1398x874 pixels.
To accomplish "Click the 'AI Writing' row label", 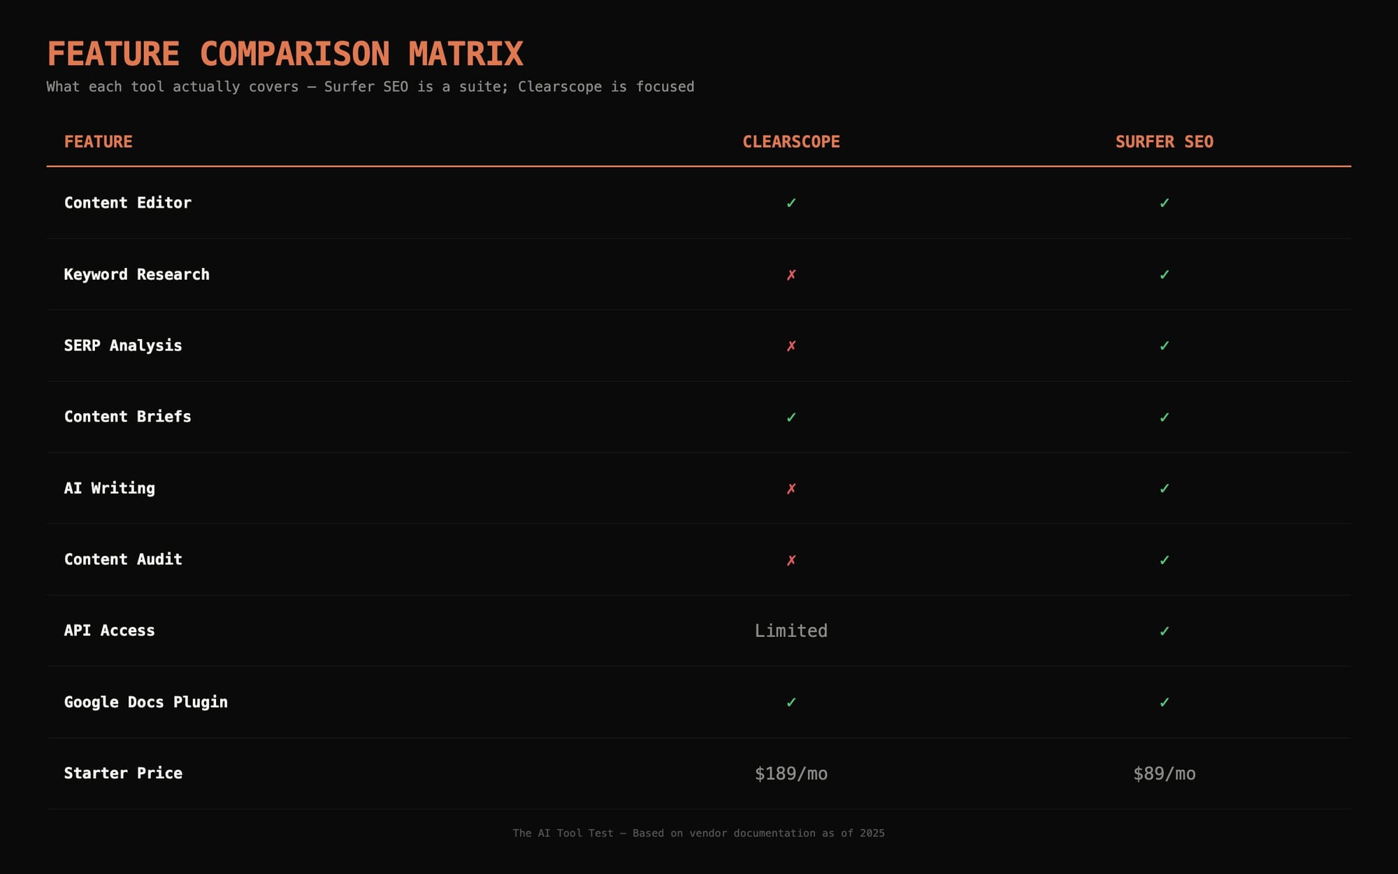I will point(110,488).
